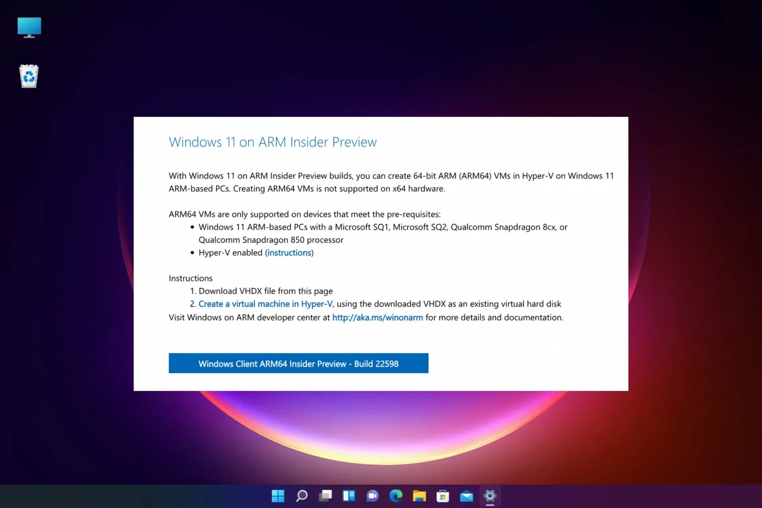Open the Widgets panel
Image resolution: width=762 pixels, height=508 pixels.
coord(349,496)
